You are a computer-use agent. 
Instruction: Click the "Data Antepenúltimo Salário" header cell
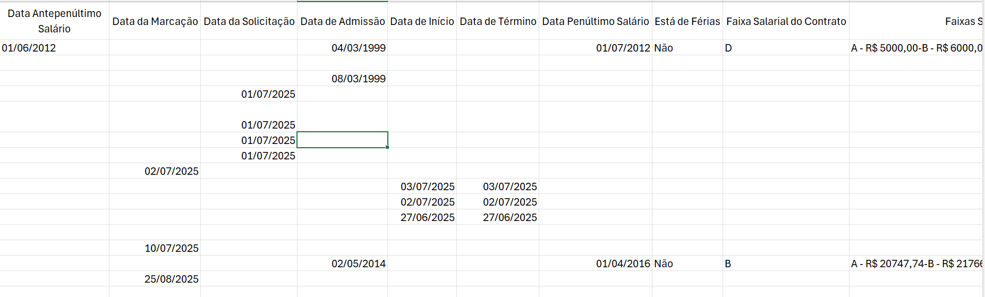coord(54,21)
